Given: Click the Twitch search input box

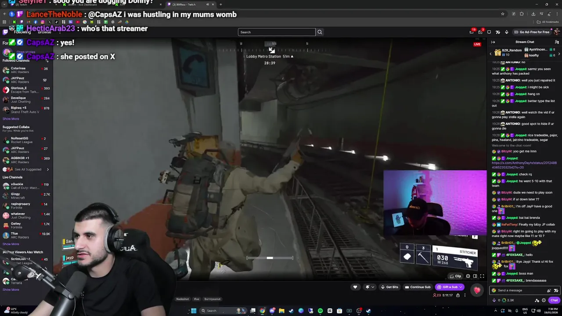Looking at the screenshot, I should click(277, 32).
